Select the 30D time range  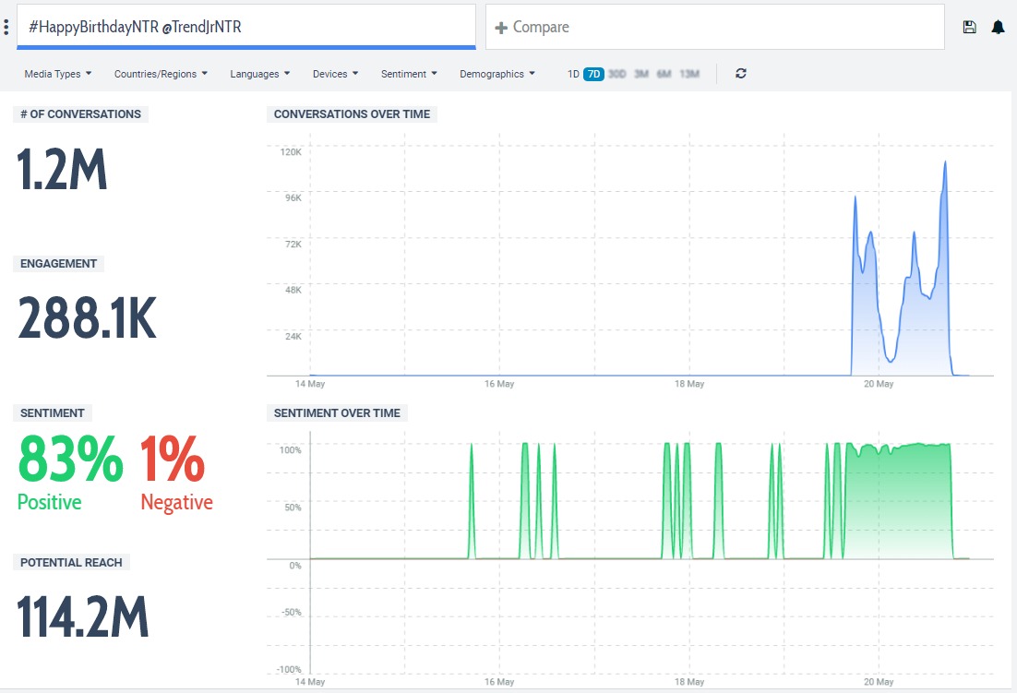point(617,74)
